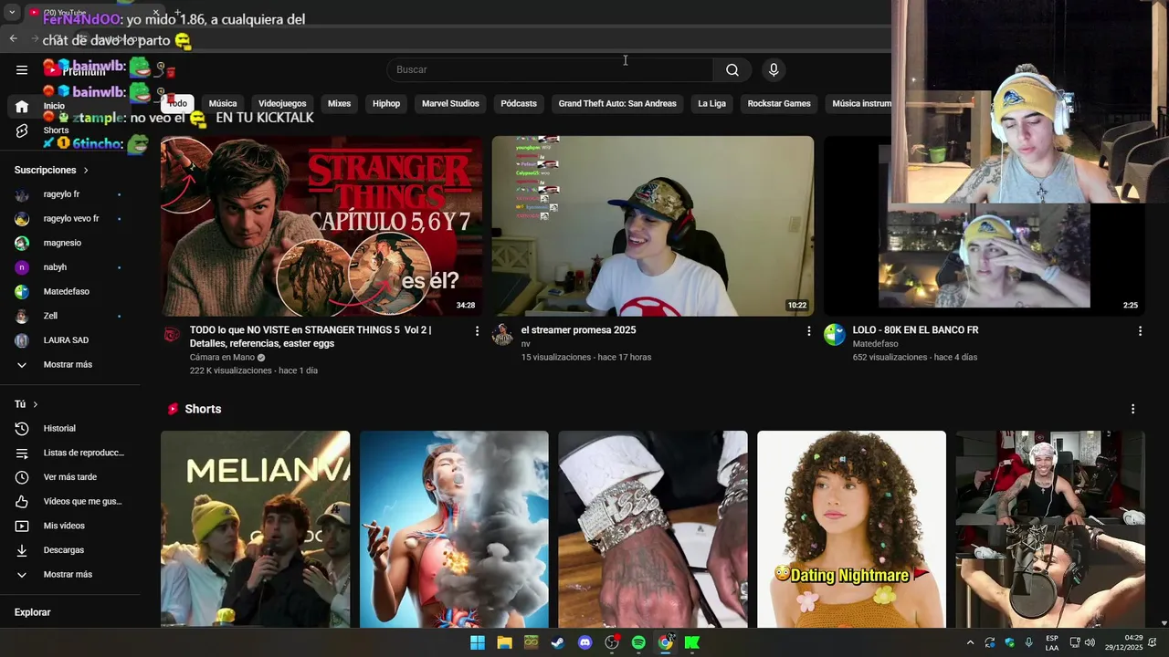Expand Mostrar más under Descargas

tap(70, 574)
